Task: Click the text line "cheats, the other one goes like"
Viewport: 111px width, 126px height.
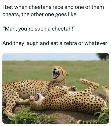Action: [39, 14]
